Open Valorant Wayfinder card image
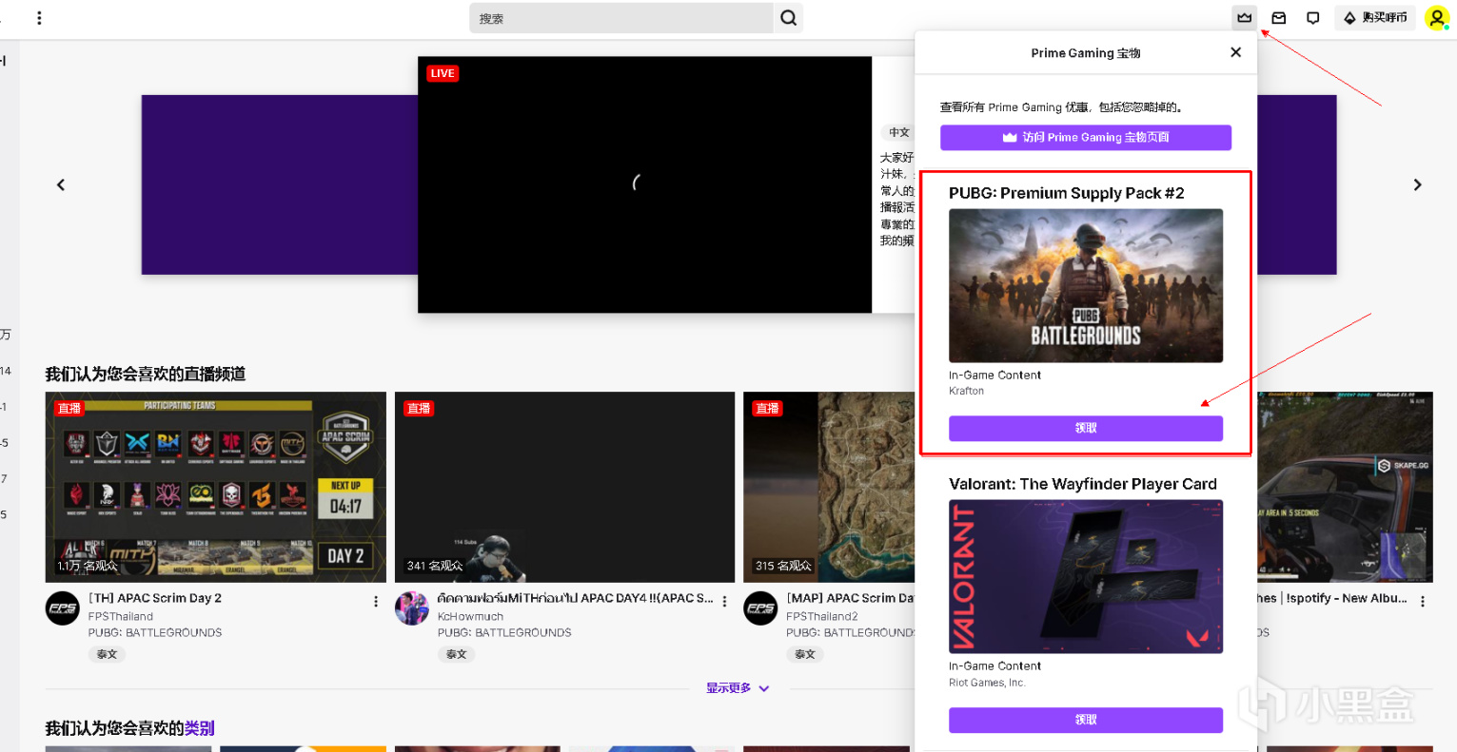 pyautogui.click(x=1086, y=577)
